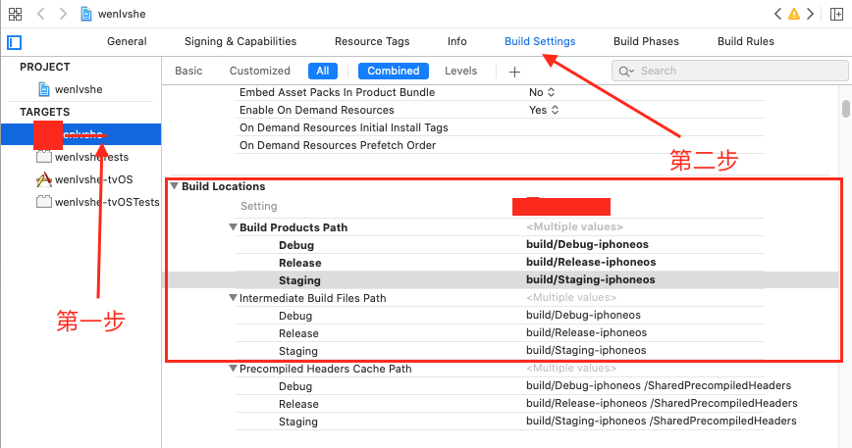
Task: Switch to Combined view
Action: (394, 71)
